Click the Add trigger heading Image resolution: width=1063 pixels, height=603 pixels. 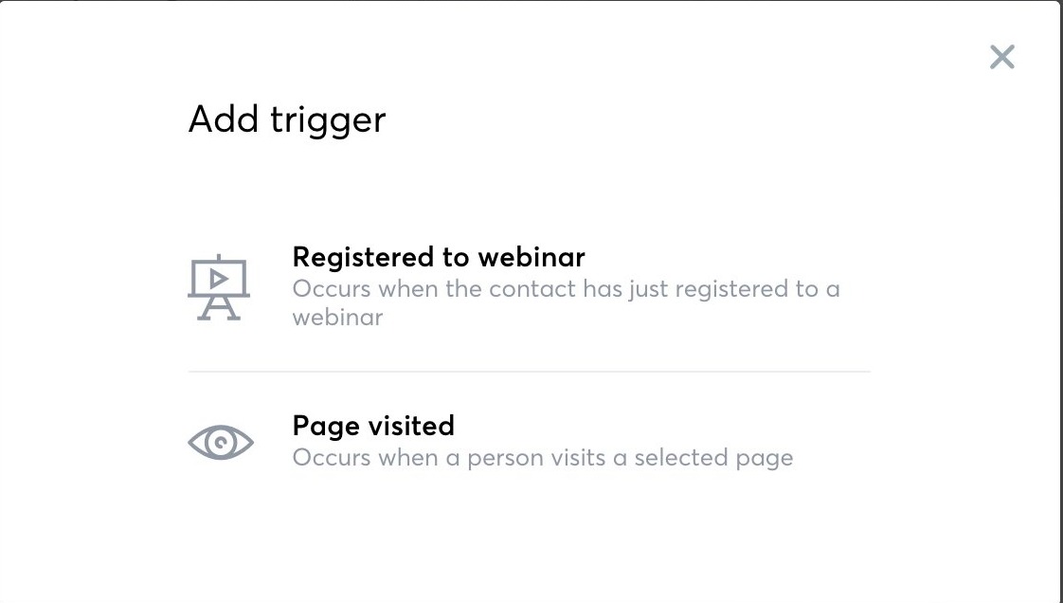pyautogui.click(x=287, y=119)
